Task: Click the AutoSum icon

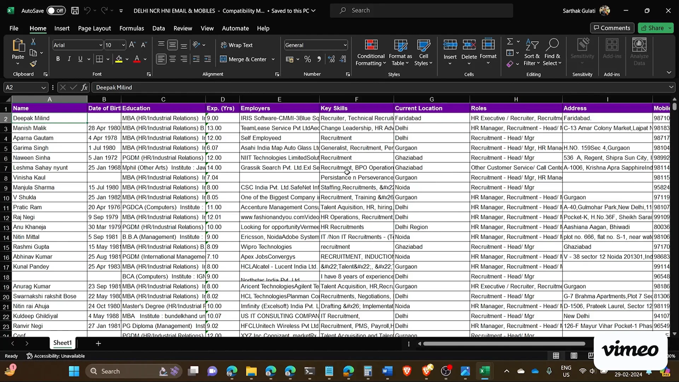Action: [510, 41]
